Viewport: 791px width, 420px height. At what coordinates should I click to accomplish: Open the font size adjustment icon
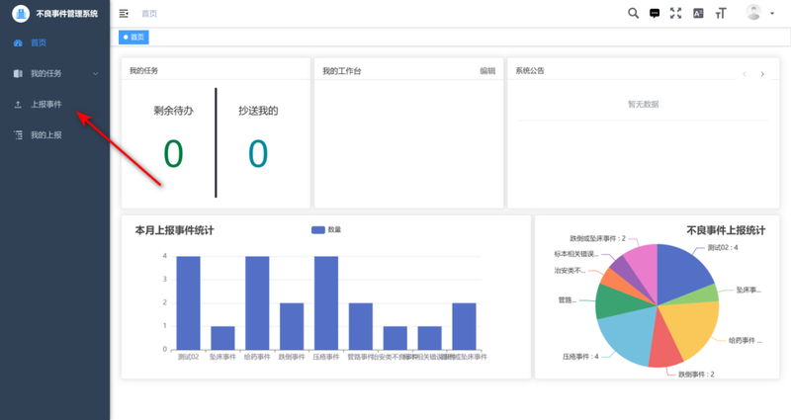pyautogui.click(x=721, y=14)
